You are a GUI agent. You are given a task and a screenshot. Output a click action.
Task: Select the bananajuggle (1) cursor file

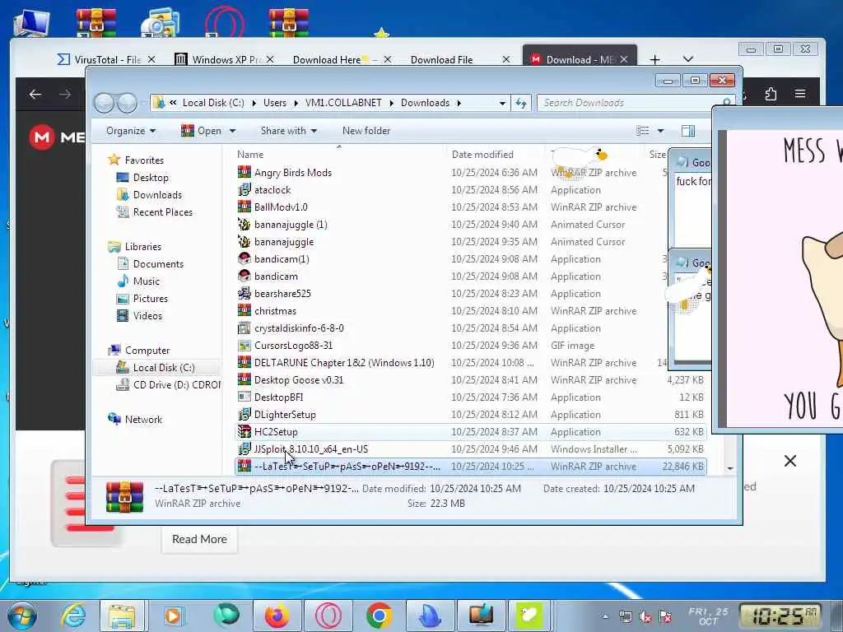click(x=291, y=224)
